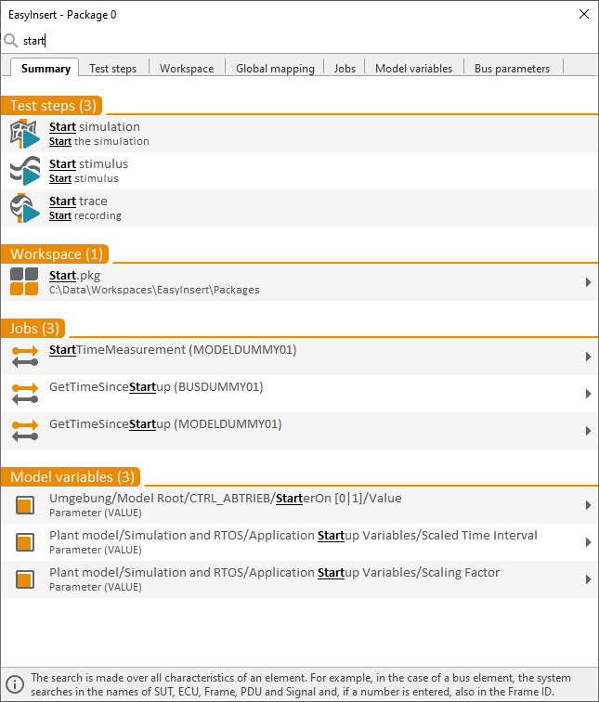Click the Scaling Factor variable icon
599x702 pixels.
[x=25, y=579]
